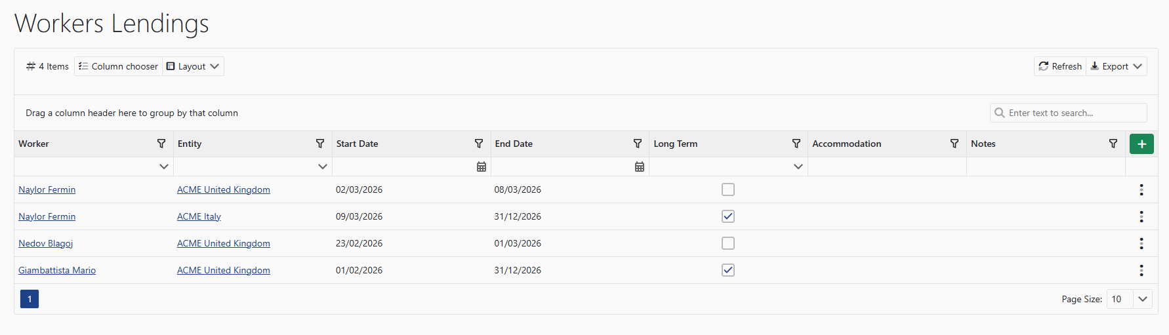Expand the Layout dropdown

[x=193, y=66]
